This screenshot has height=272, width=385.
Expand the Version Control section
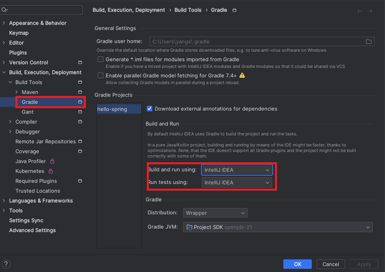4,62
